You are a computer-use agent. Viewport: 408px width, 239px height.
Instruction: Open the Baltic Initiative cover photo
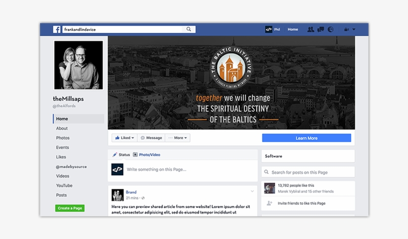pyautogui.click(x=231, y=82)
